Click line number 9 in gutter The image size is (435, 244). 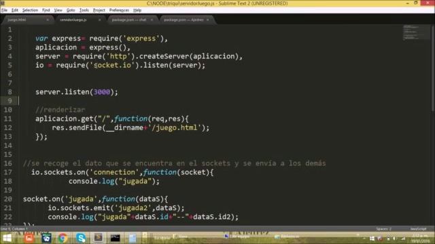(10, 101)
